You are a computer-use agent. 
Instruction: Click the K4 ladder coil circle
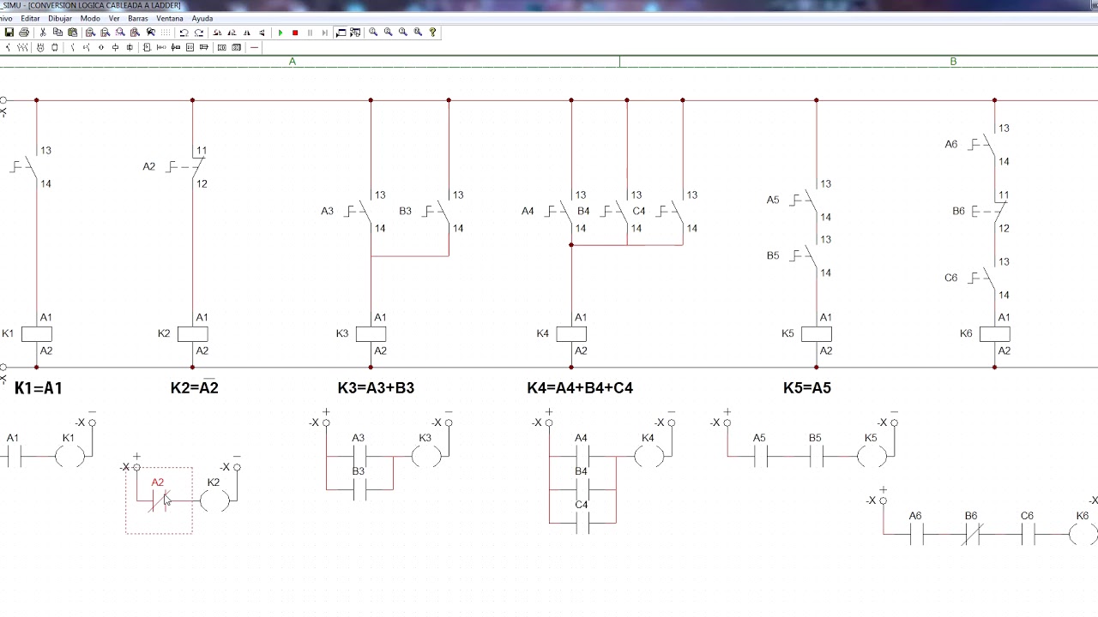click(x=649, y=456)
